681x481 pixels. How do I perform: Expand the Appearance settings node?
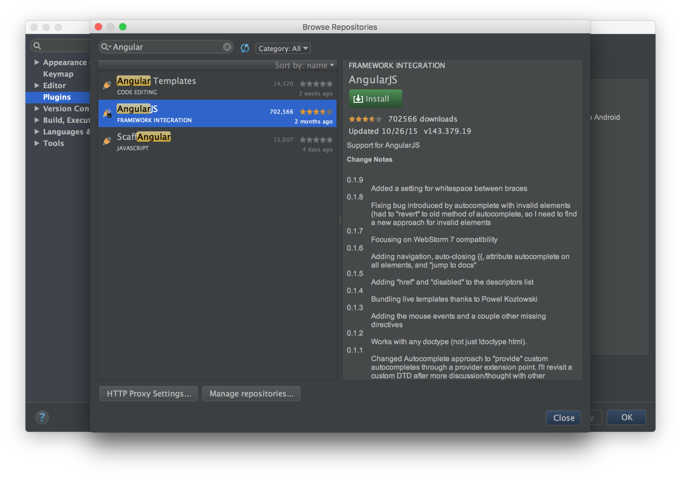[x=37, y=62]
